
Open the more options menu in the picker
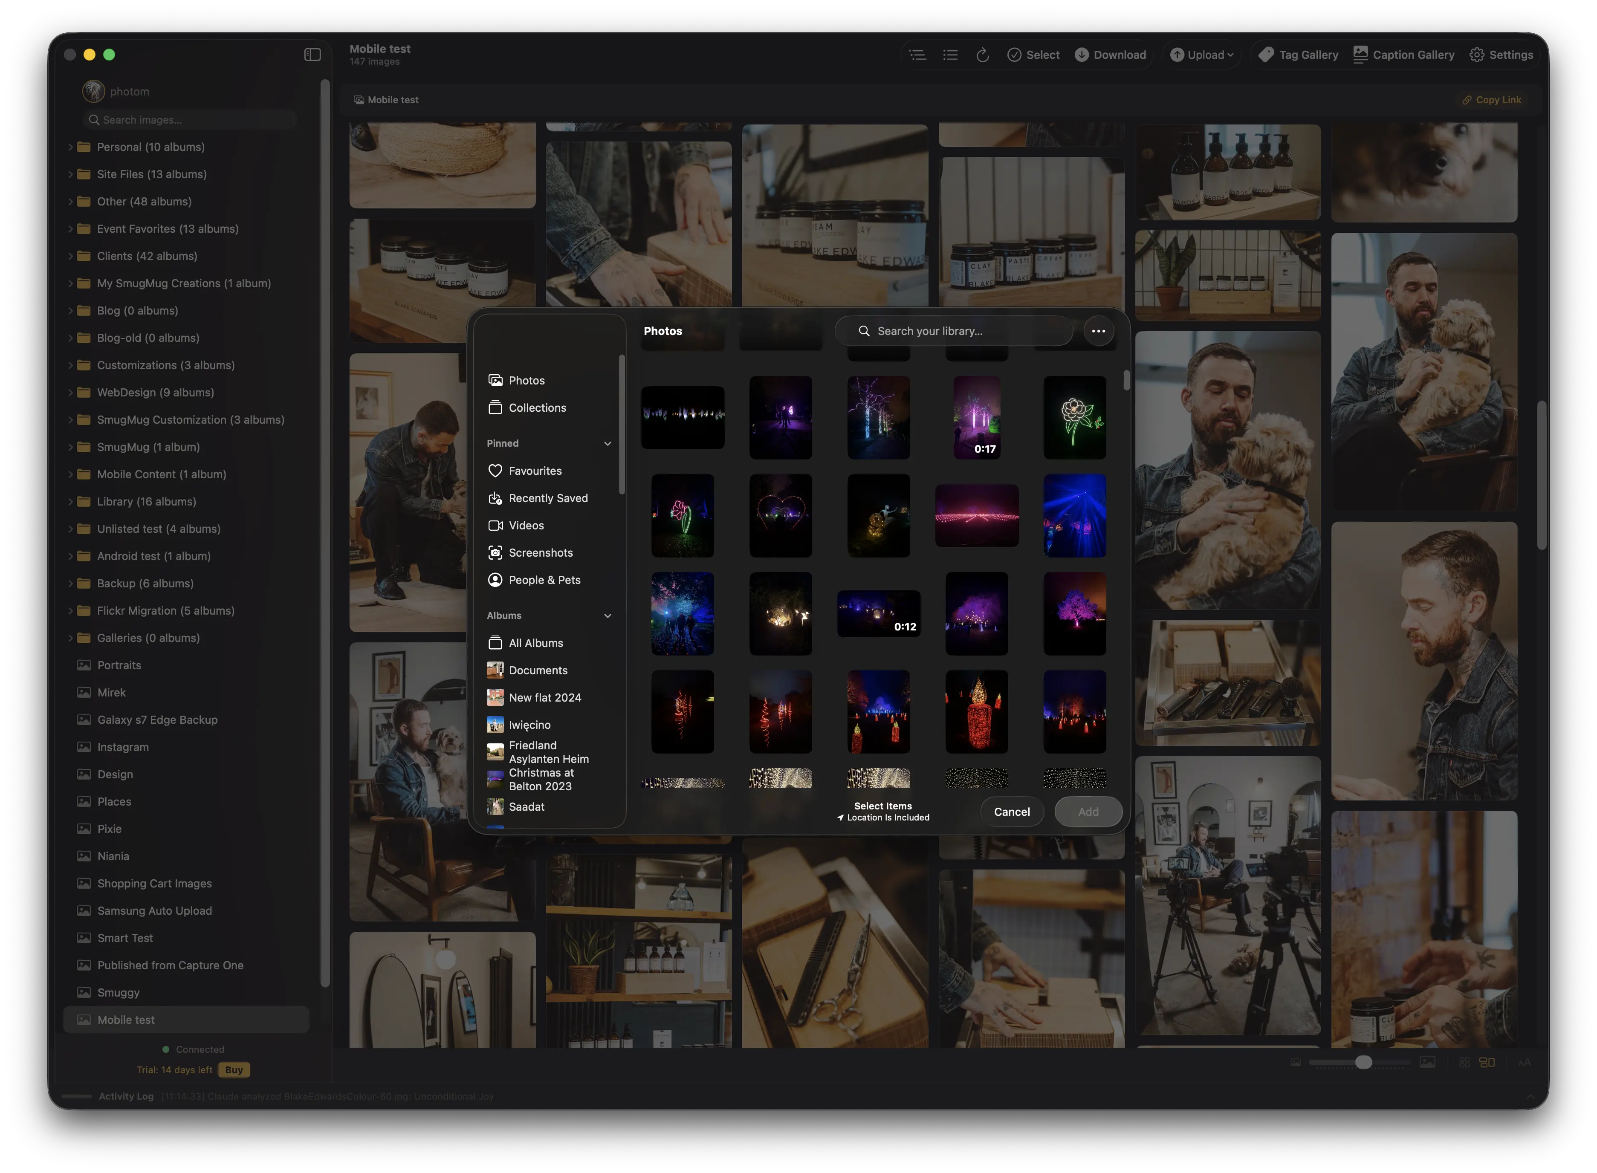[x=1098, y=331]
